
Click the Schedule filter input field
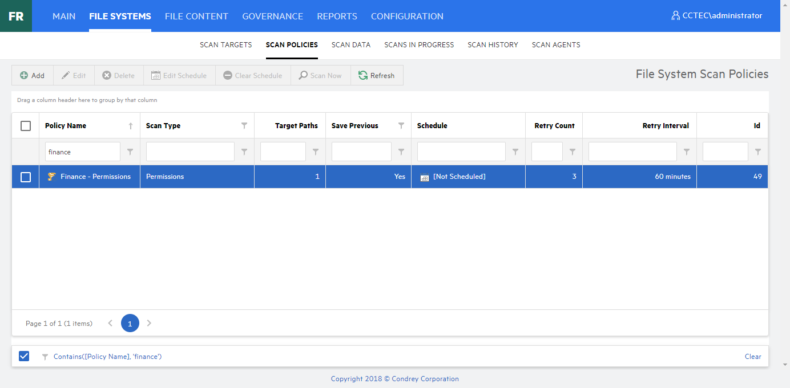pyautogui.click(x=461, y=152)
